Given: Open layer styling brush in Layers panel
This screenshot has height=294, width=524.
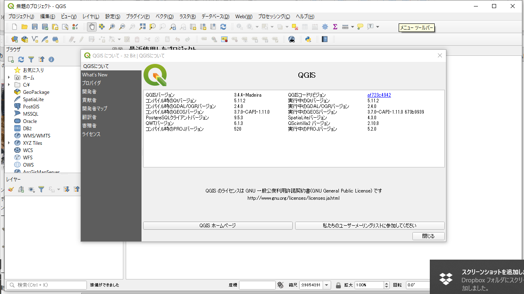Looking at the screenshot, I should (x=11, y=189).
